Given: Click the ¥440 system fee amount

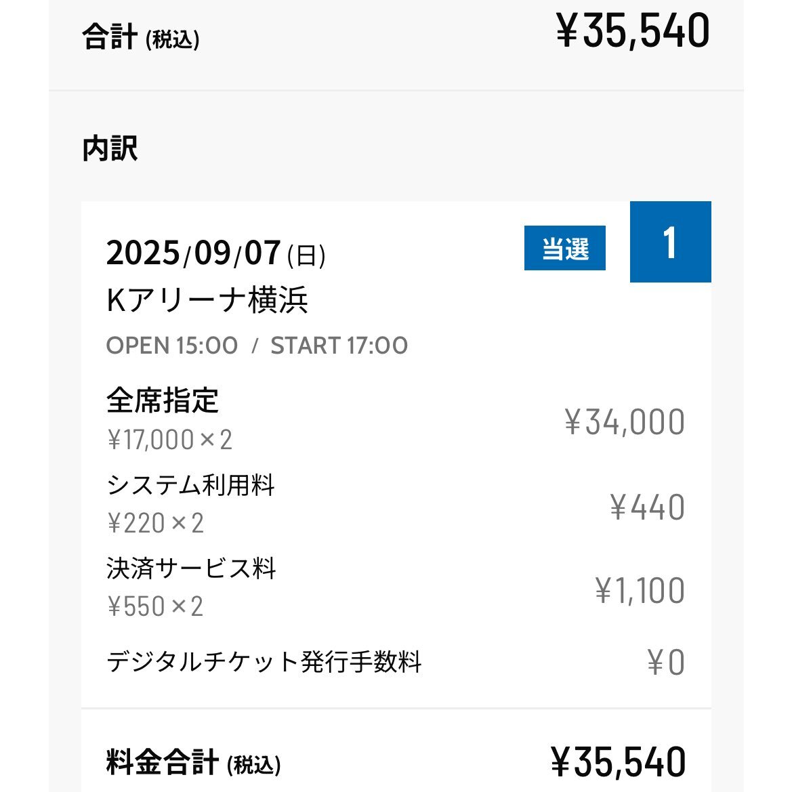Looking at the screenshot, I should click(x=647, y=507).
